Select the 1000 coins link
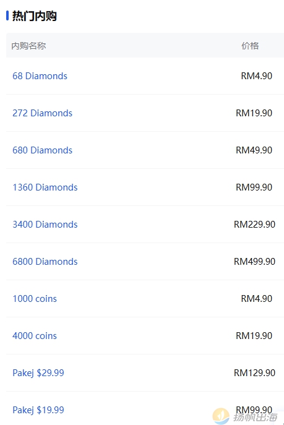The width and height of the screenshot is (284, 425). 35,299
